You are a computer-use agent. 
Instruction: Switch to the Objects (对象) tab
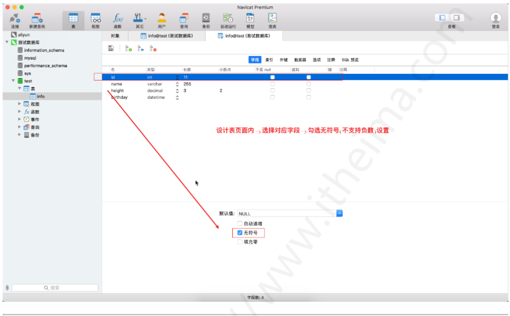(x=115, y=36)
